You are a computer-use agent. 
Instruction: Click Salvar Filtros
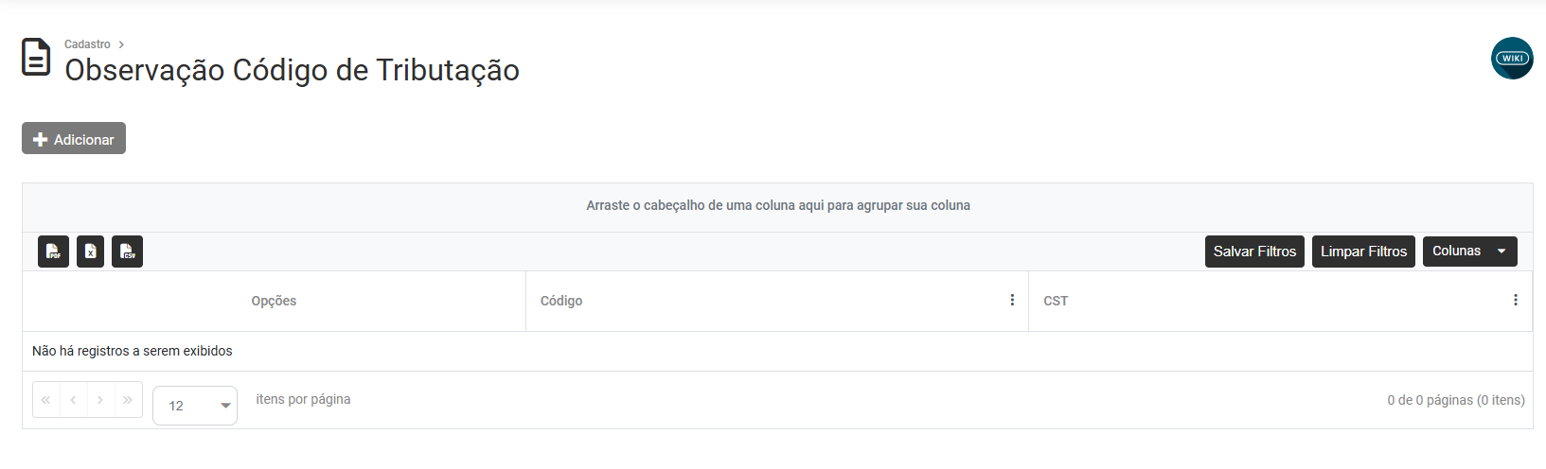(1254, 252)
